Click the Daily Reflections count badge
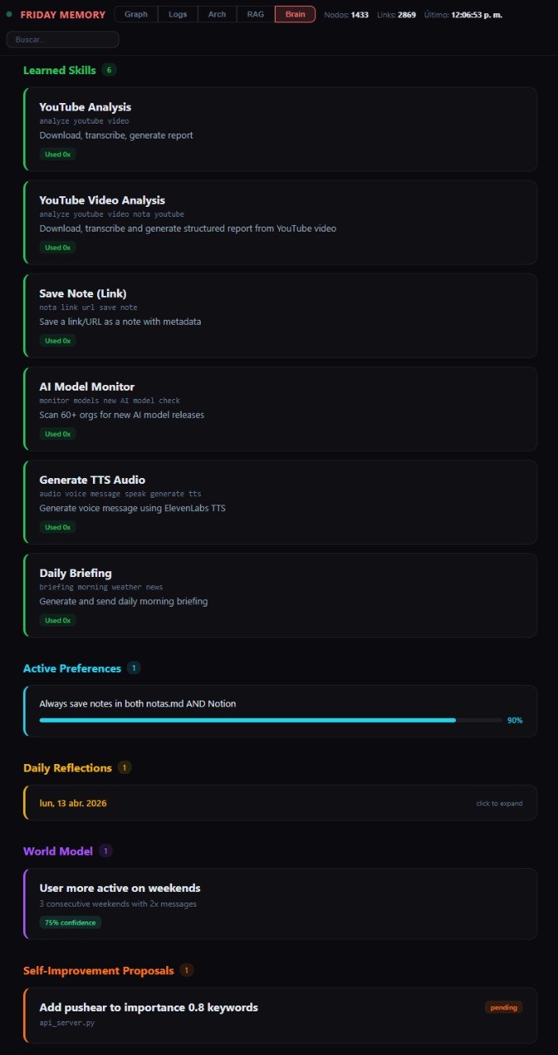Image resolution: width=558 pixels, height=1055 pixels. coord(124,767)
